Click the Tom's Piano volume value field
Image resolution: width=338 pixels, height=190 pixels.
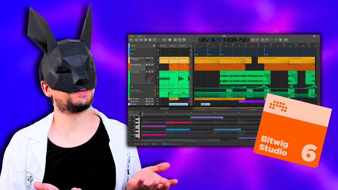coord(149,77)
